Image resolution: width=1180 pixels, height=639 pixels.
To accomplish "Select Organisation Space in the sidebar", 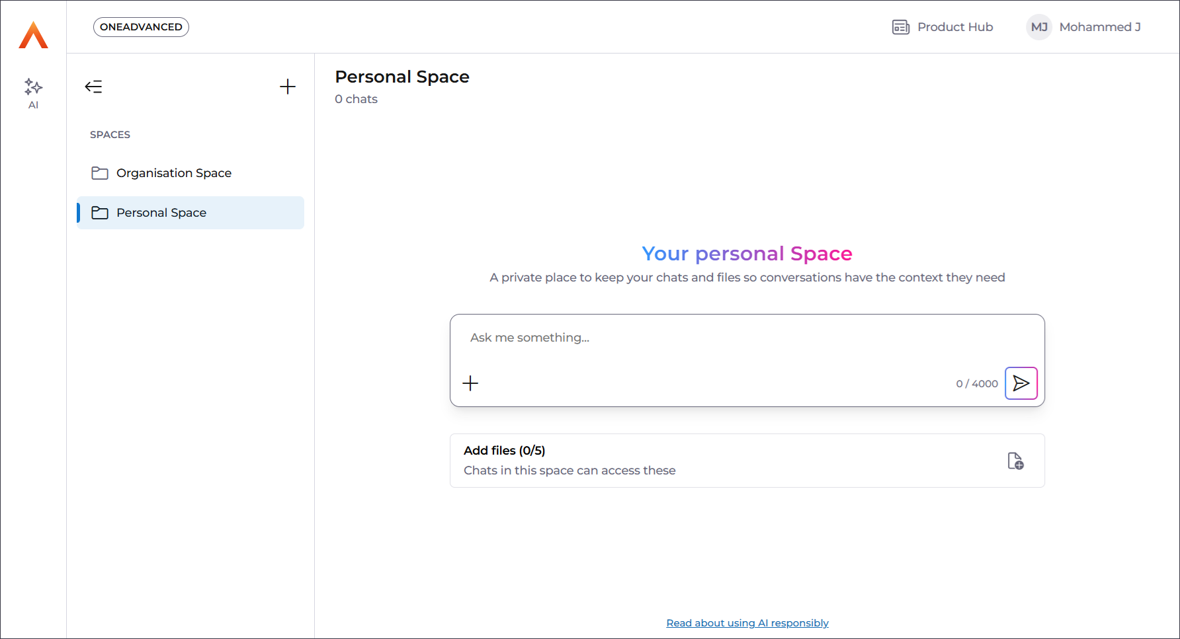I will (x=190, y=173).
